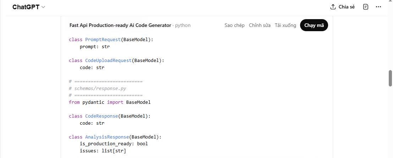The height and width of the screenshot is (158, 393).
Task: Run the code with Chạy mã
Action: pos(314,25)
